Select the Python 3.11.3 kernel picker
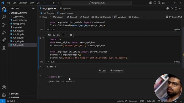 tap(174, 17)
